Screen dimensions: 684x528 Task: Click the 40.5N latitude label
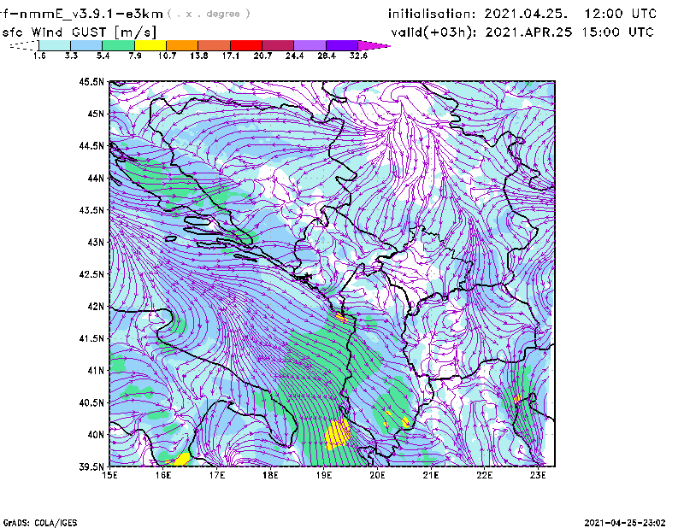click(91, 403)
